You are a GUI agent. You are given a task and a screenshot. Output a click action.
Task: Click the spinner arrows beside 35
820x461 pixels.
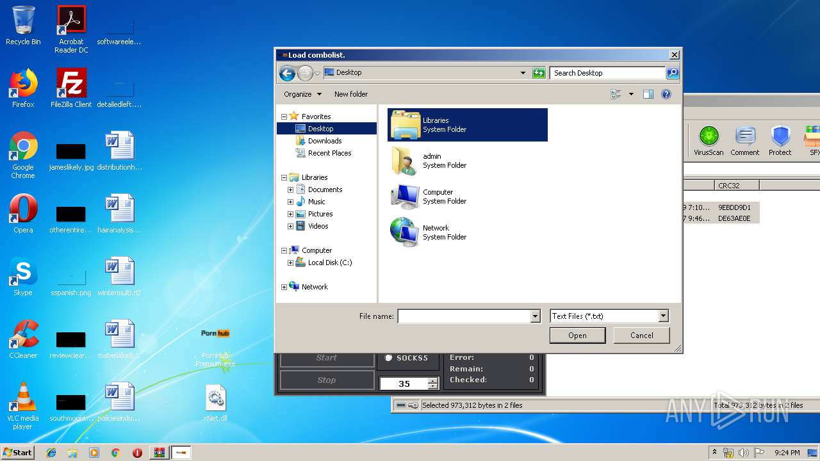tap(433, 384)
